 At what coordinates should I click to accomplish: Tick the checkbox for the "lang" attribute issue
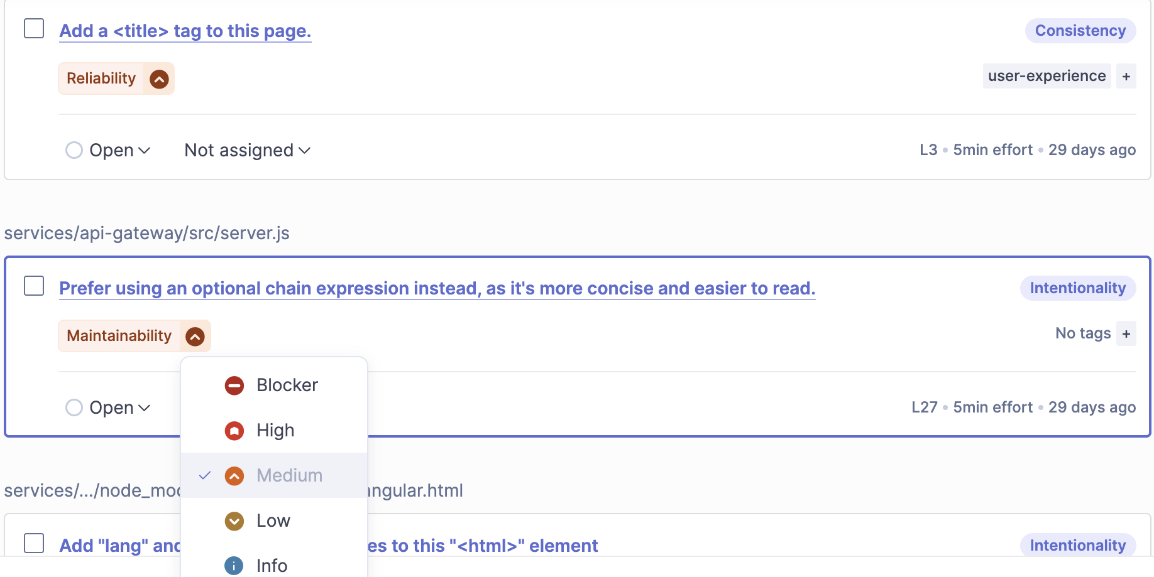pos(34,543)
